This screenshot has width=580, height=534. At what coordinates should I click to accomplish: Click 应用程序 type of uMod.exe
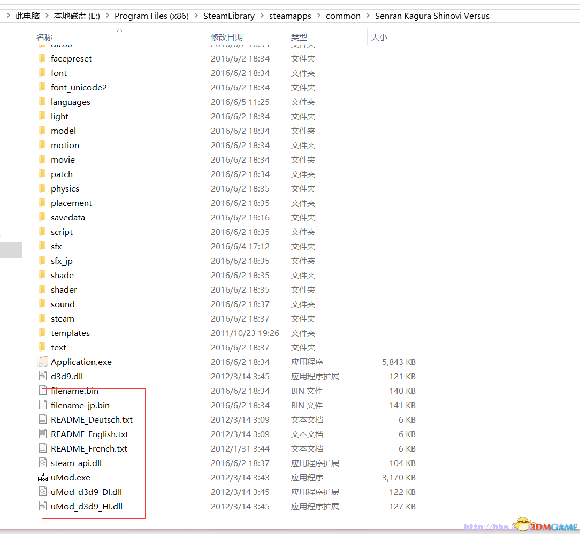307,477
